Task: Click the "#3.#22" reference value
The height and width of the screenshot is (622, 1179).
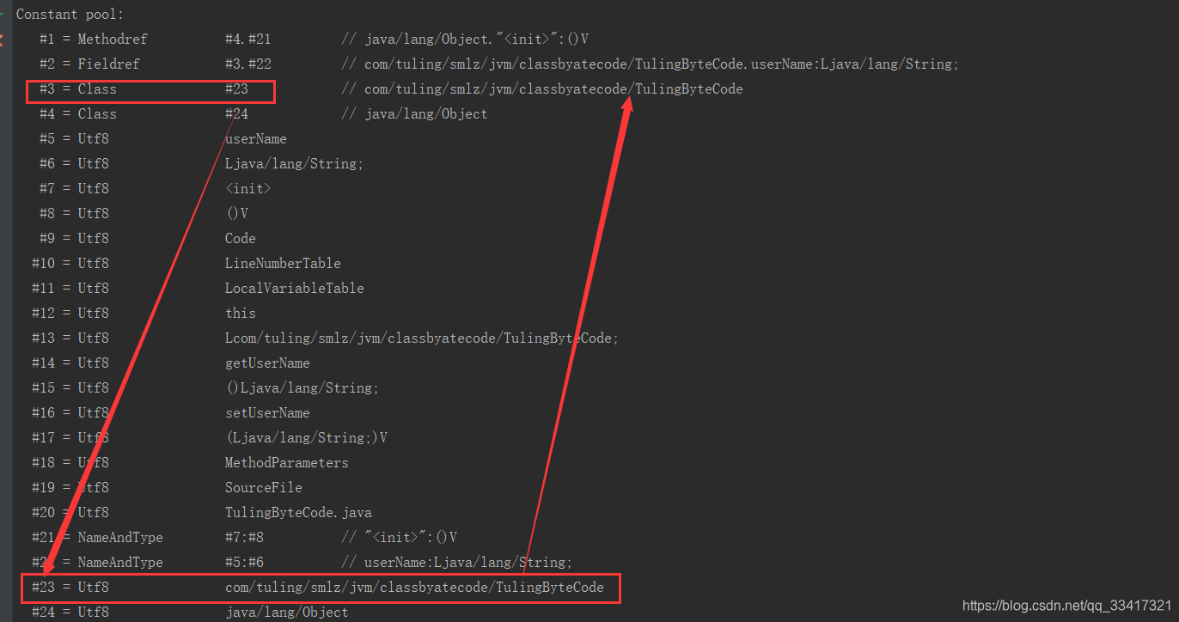Action: tap(248, 64)
